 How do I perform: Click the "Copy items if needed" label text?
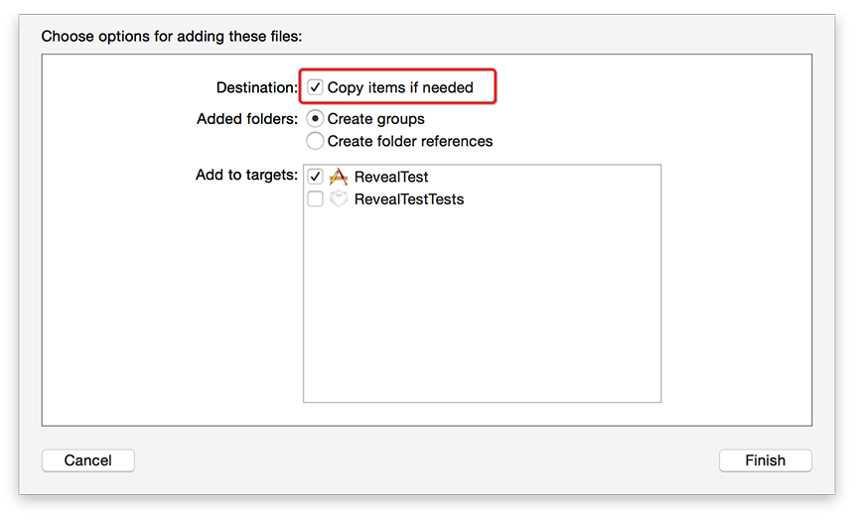(x=400, y=87)
